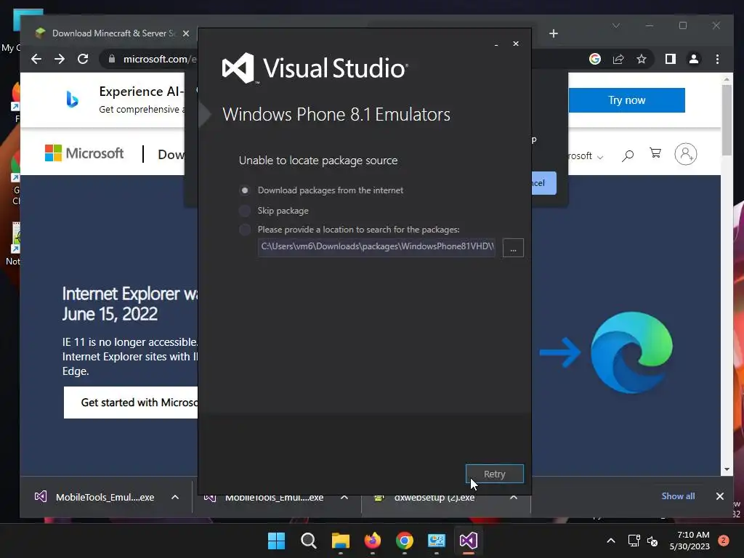Viewport: 744px width, 558px height.
Task: Toggle the Chrome side panel icon
Action: click(671, 59)
